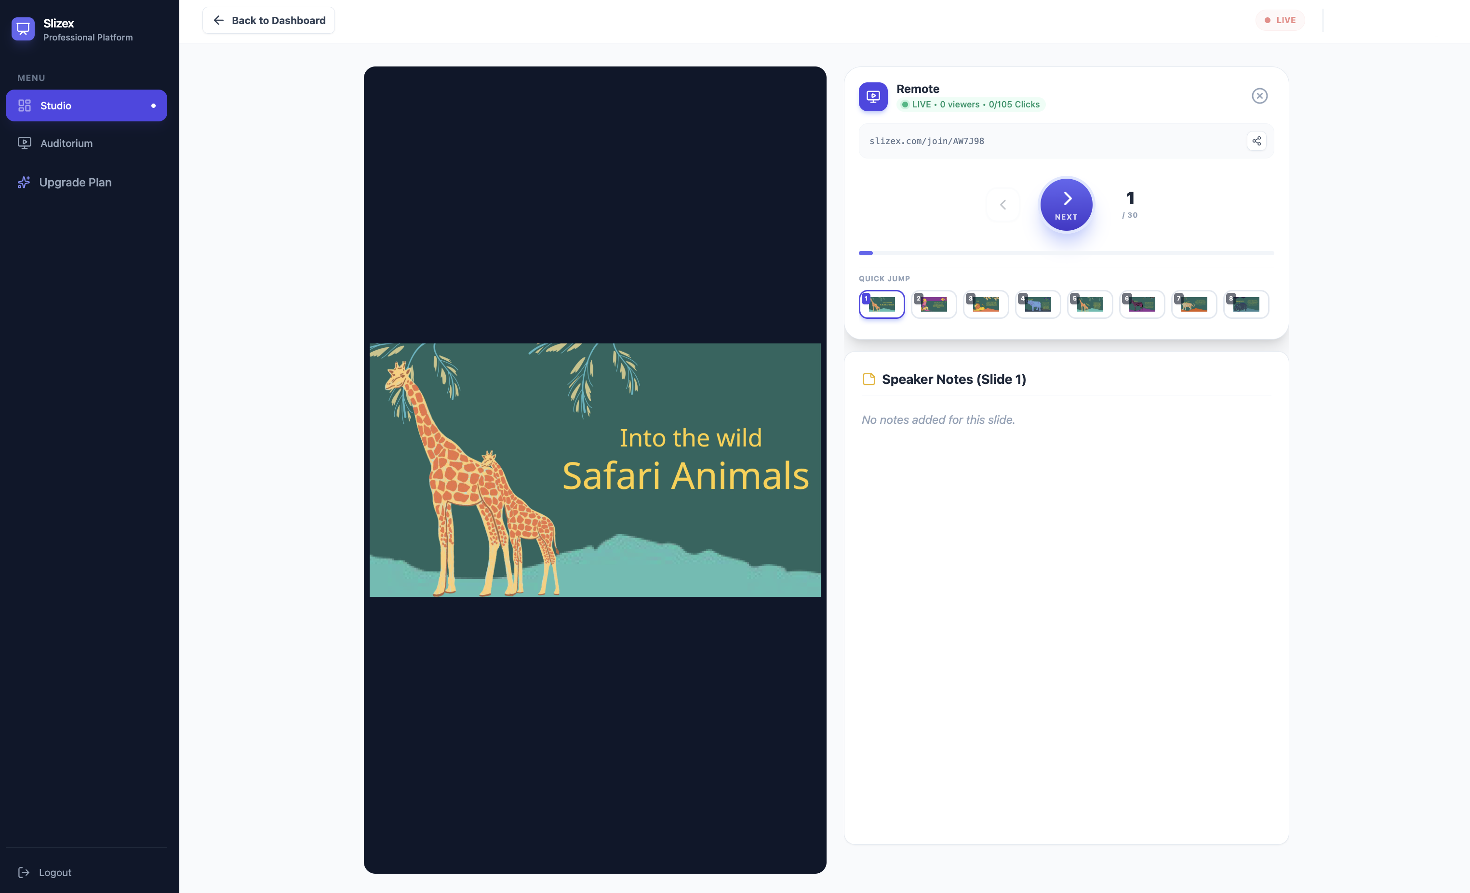Viewport: 1470px width, 893px height.
Task: Click the slide progress bar
Action: click(x=1066, y=253)
